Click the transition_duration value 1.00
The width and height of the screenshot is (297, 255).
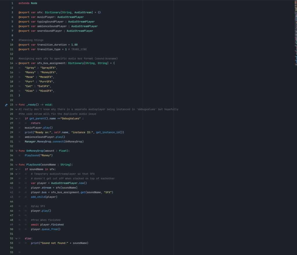tap(74, 45)
